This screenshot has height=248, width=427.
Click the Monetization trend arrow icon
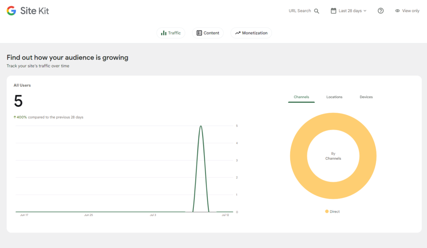tap(238, 33)
